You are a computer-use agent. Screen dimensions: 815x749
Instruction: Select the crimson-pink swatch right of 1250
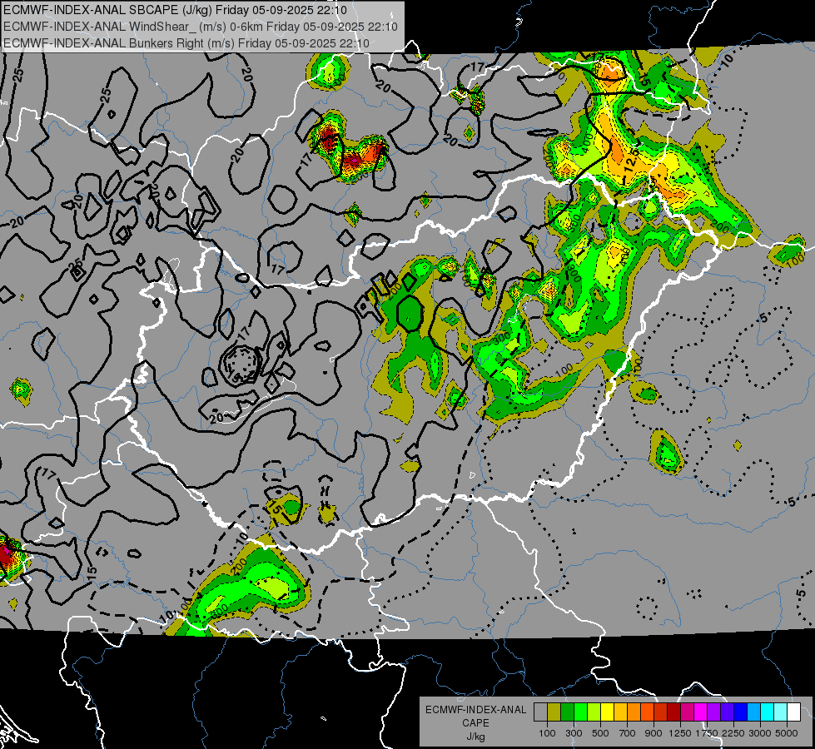click(687, 712)
